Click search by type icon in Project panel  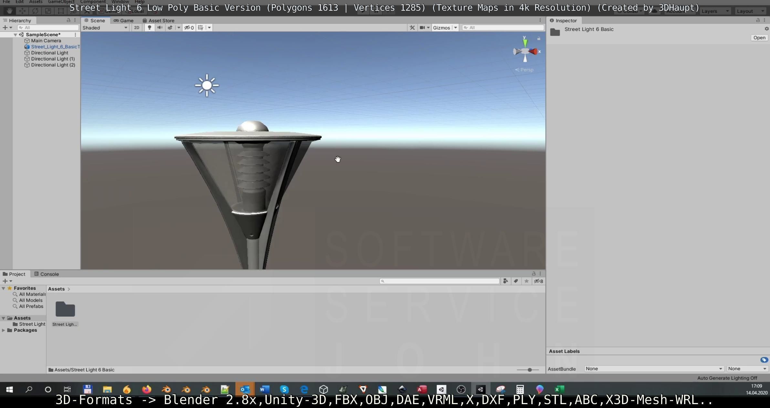tap(505, 281)
